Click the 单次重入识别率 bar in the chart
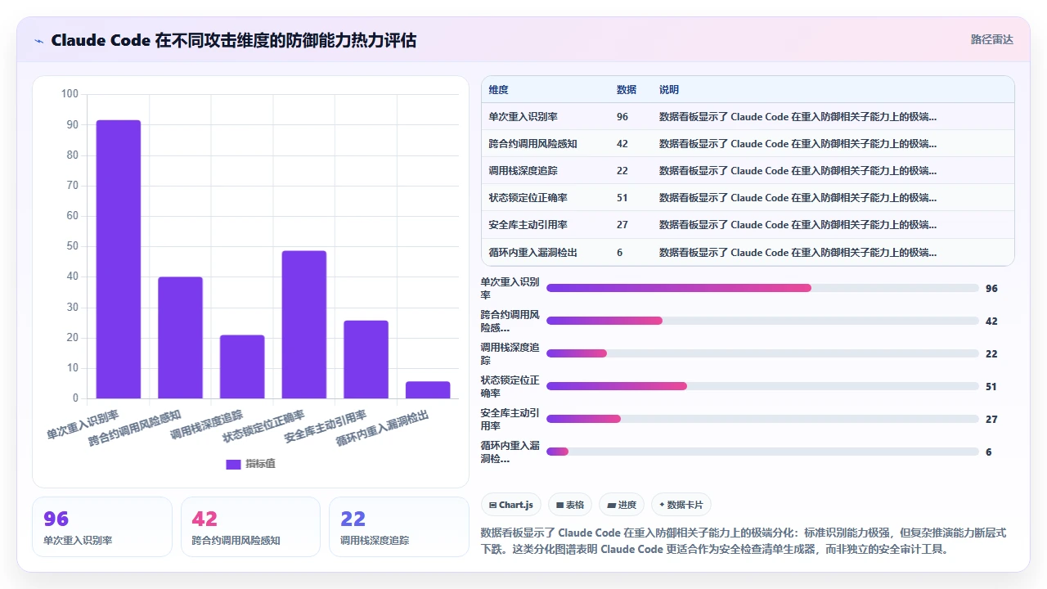The height and width of the screenshot is (589, 1047). click(x=119, y=259)
